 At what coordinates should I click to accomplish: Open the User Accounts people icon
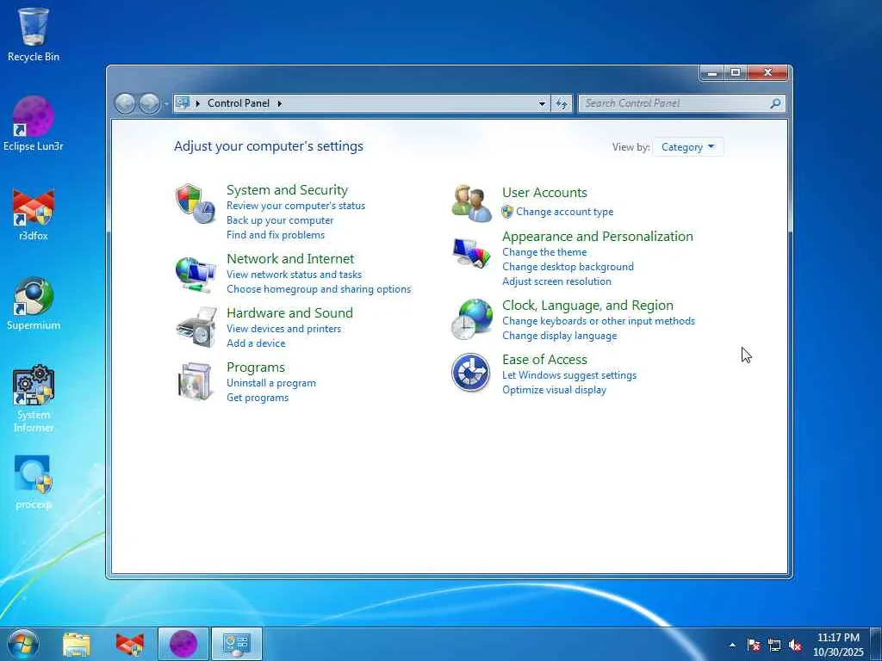point(471,203)
